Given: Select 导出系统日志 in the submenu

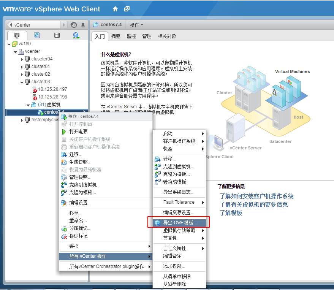Looking at the screenshot, I should 179,192.
